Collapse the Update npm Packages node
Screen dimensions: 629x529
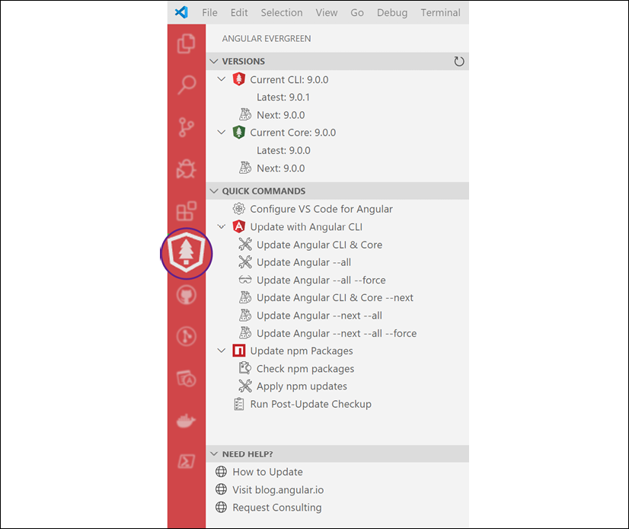coord(222,351)
